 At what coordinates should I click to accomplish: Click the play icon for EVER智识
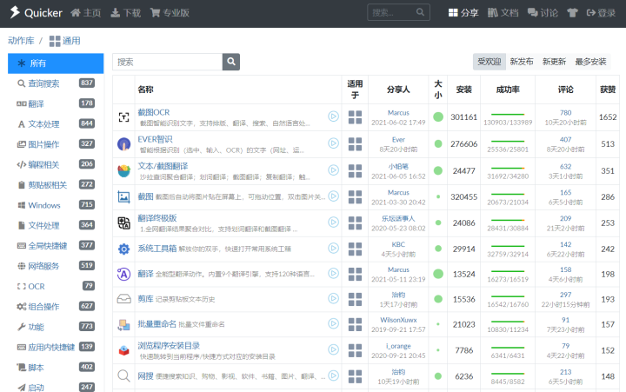333,143
